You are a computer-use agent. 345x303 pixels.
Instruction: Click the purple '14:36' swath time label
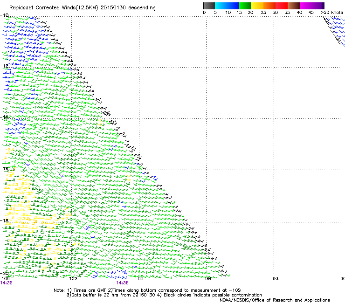coord(122,283)
